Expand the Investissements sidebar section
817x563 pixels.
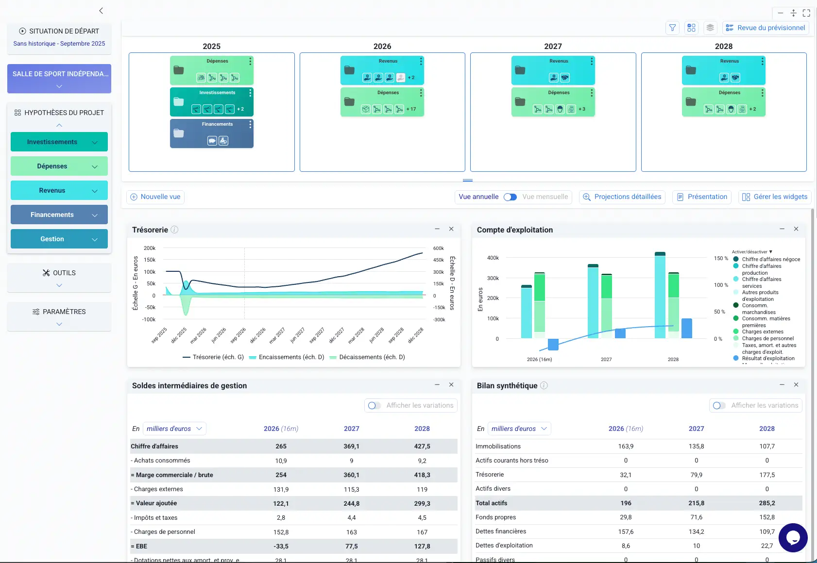tap(59, 142)
